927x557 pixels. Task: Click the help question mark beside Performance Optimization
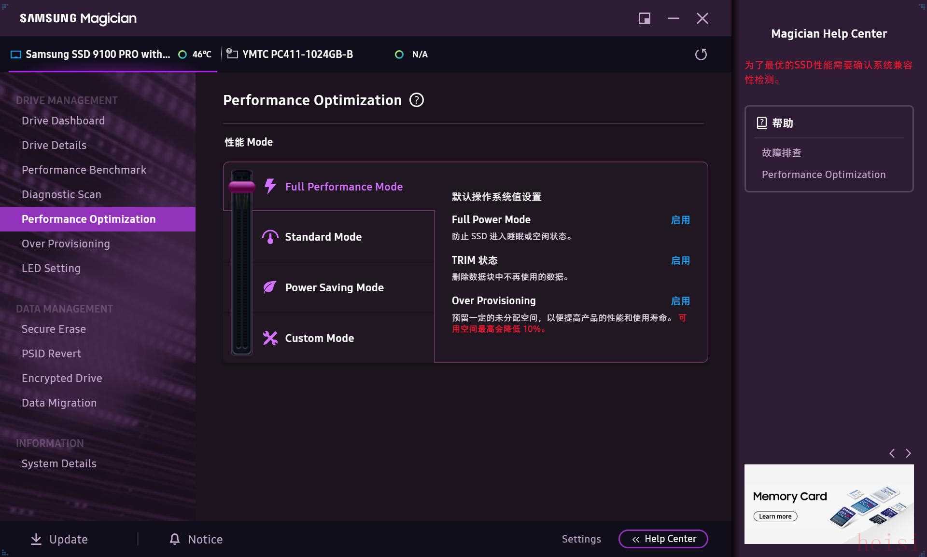[416, 100]
